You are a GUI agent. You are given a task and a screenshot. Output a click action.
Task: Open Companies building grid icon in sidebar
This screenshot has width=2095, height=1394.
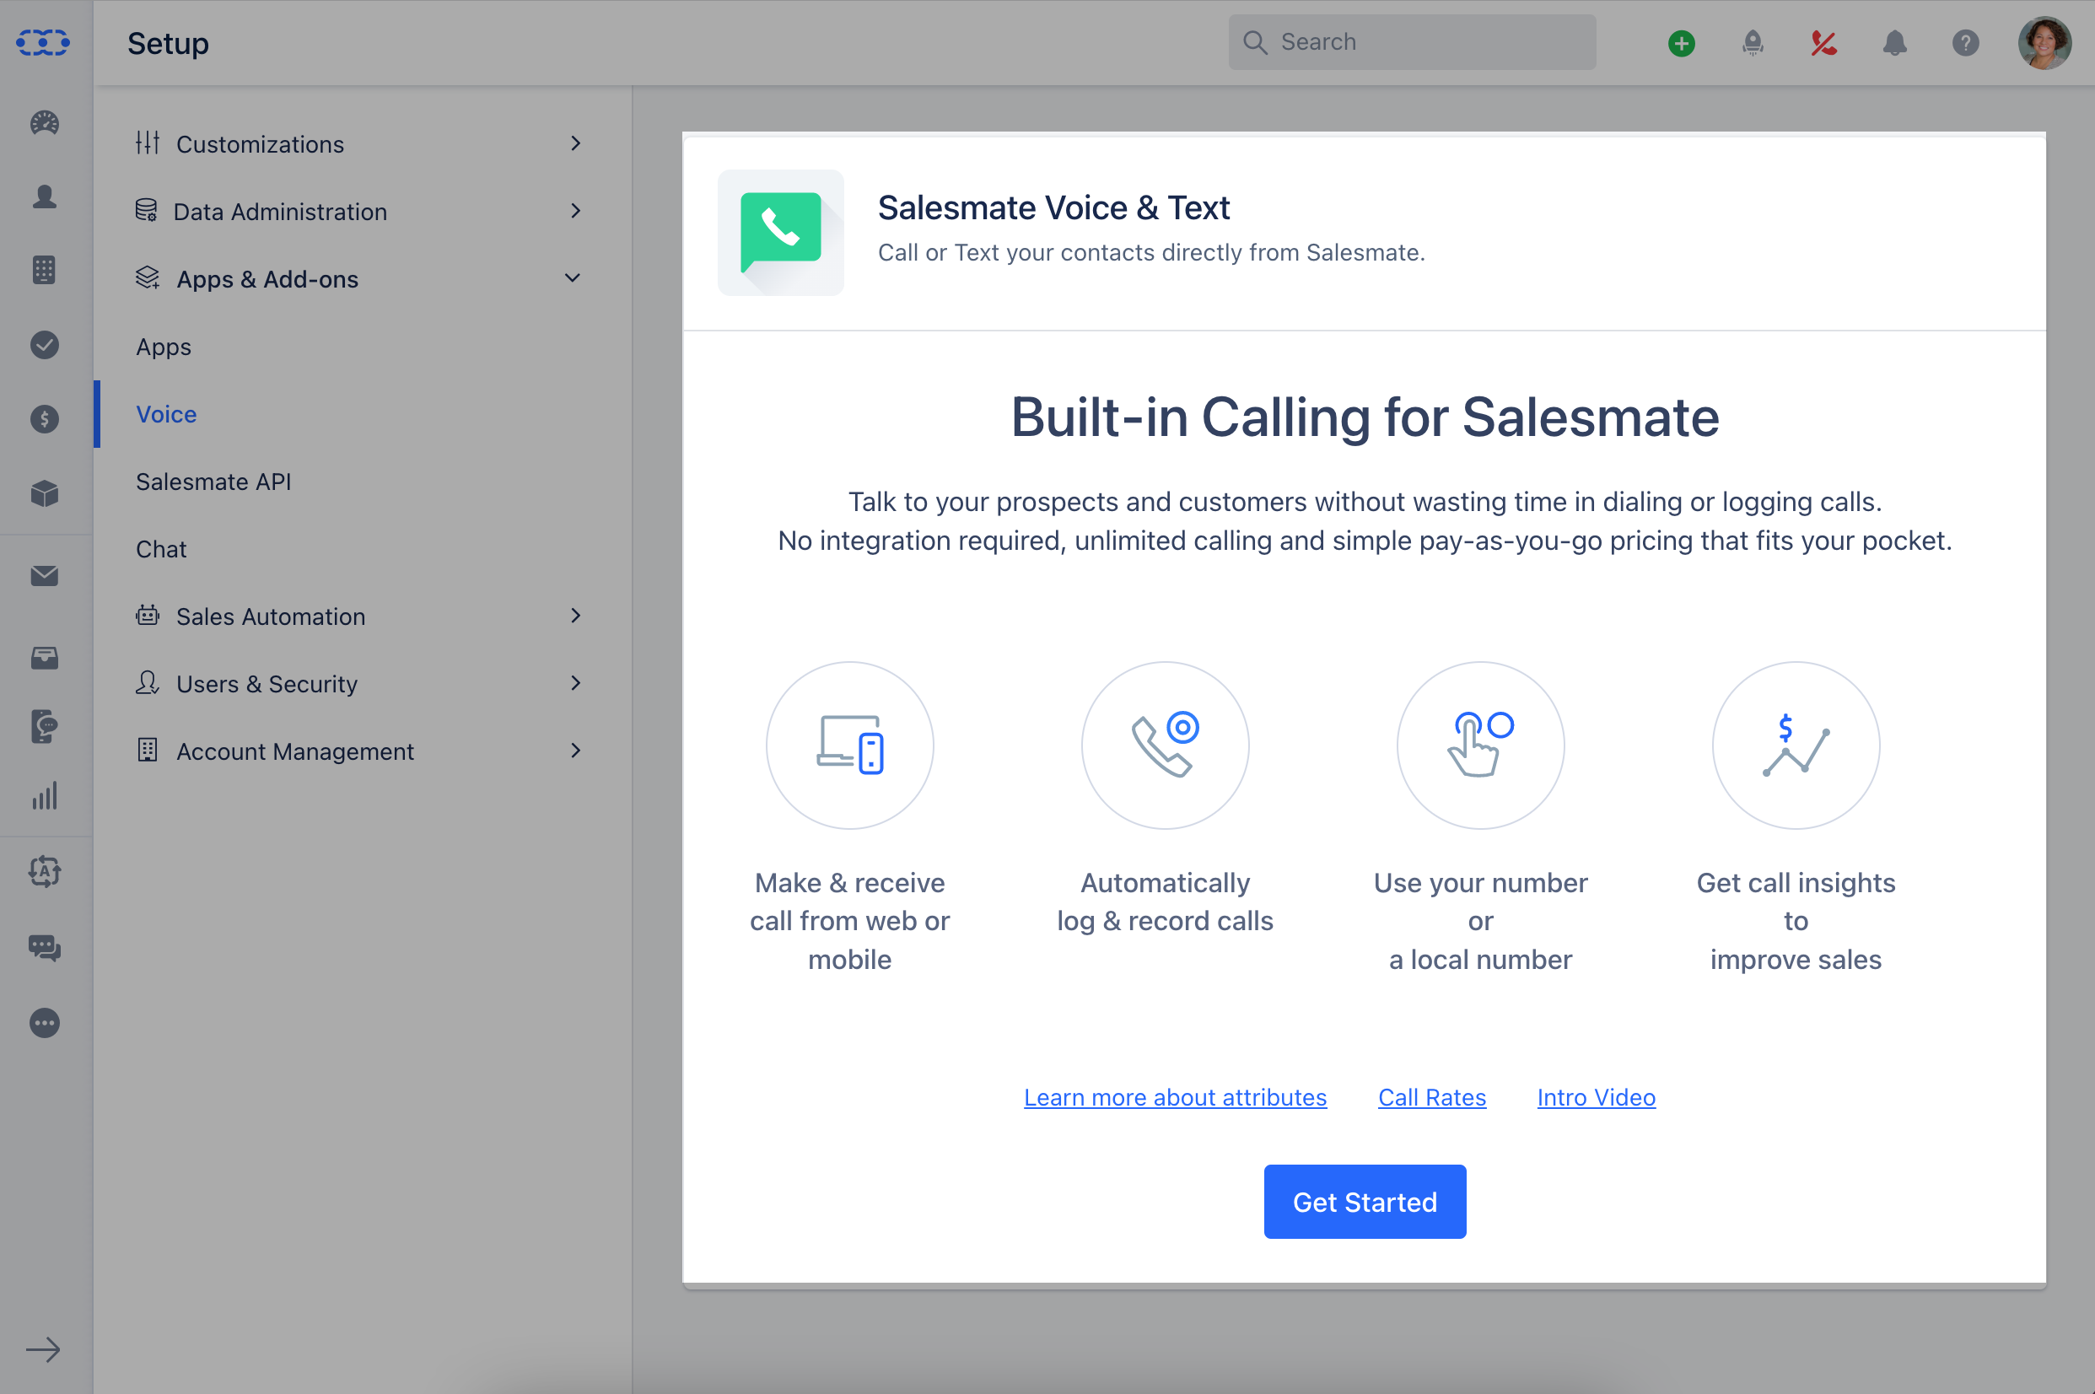point(45,270)
